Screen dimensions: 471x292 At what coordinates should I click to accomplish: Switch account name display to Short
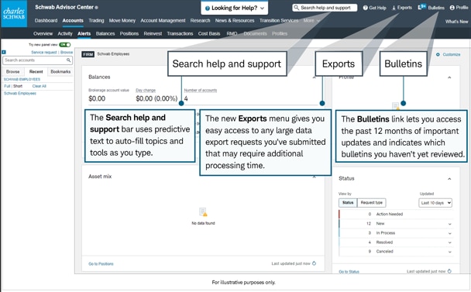18,86
